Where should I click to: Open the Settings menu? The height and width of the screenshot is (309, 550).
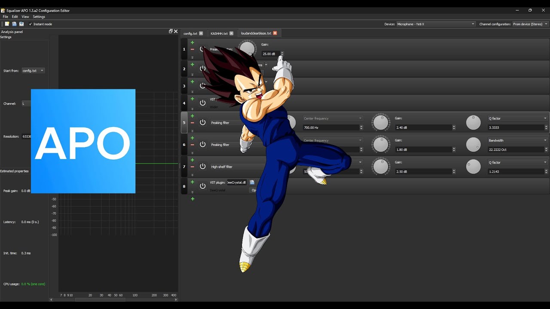click(39, 17)
